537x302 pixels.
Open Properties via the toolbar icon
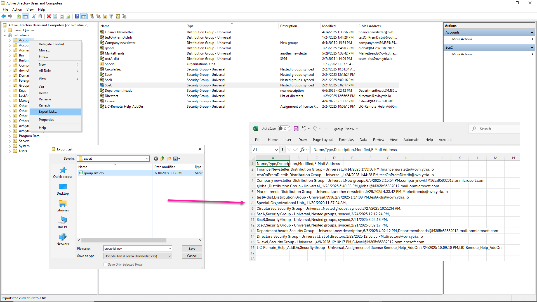(x=55, y=16)
